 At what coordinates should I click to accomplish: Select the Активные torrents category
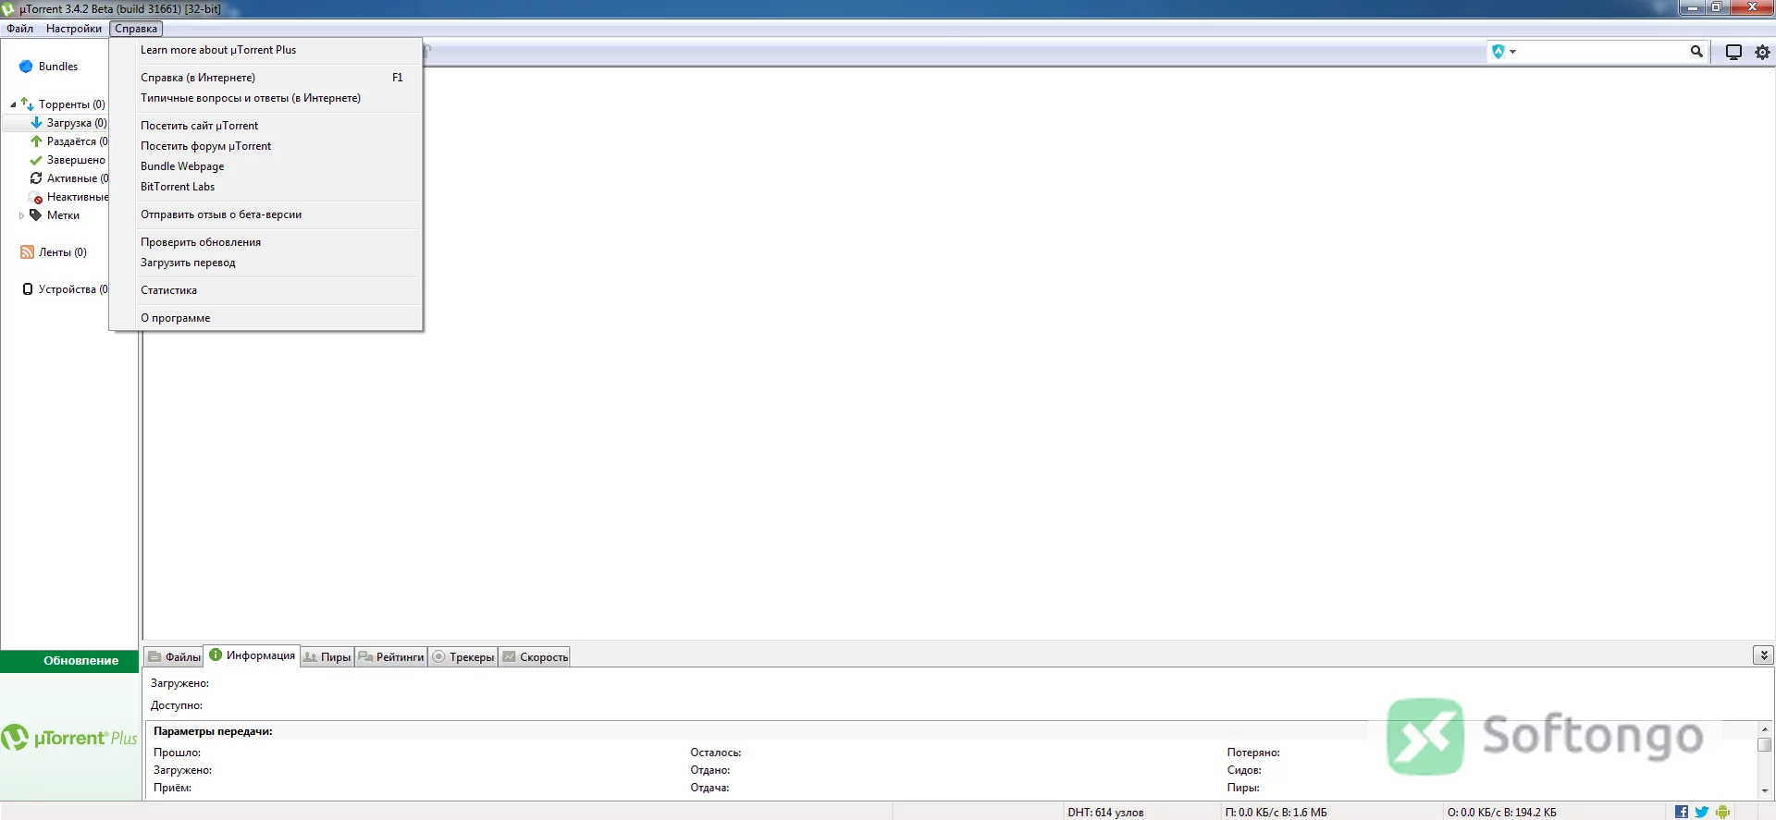click(68, 178)
